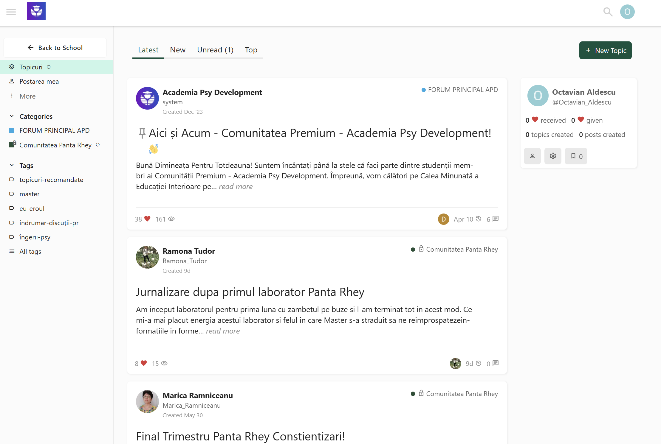
Task: Click the Ramona Tudor avatar thumbnail
Action: tap(147, 257)
